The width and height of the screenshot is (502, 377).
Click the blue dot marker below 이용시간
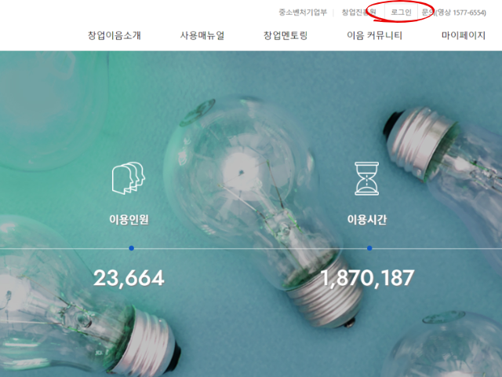coord(369,248)
